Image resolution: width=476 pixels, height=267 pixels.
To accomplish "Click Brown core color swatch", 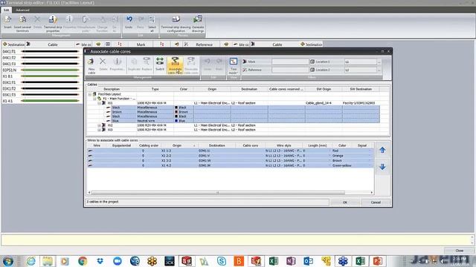I will 176,112.
